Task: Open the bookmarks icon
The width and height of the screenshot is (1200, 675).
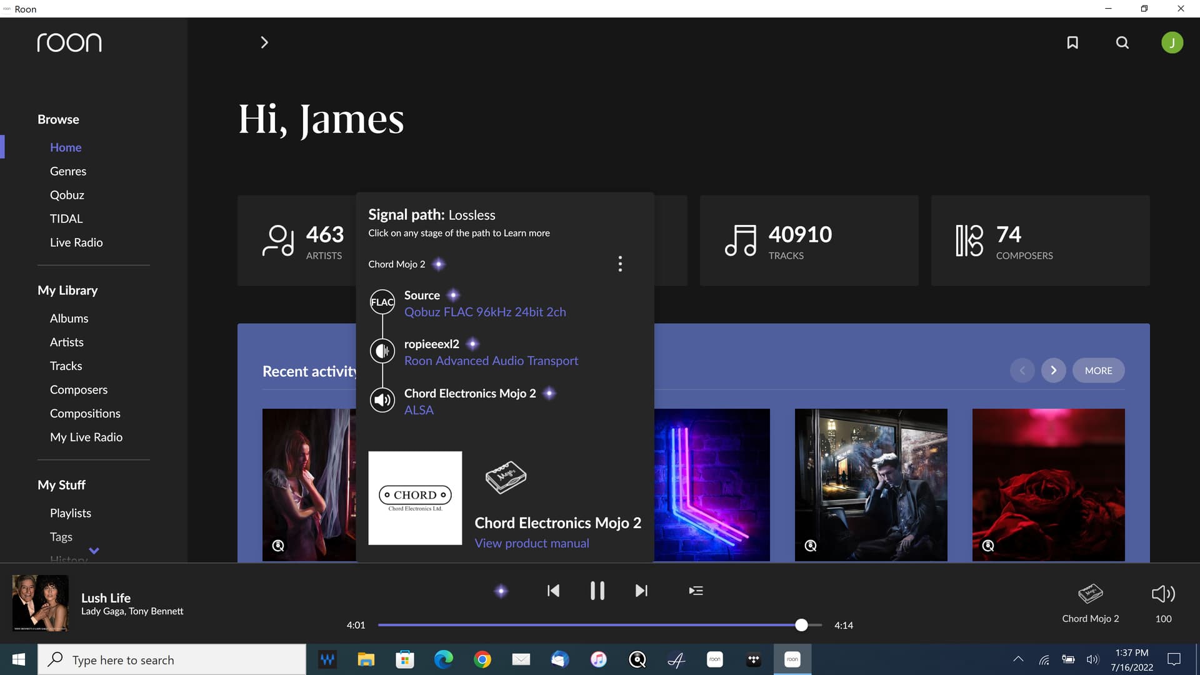Action: pos(1072,42)
